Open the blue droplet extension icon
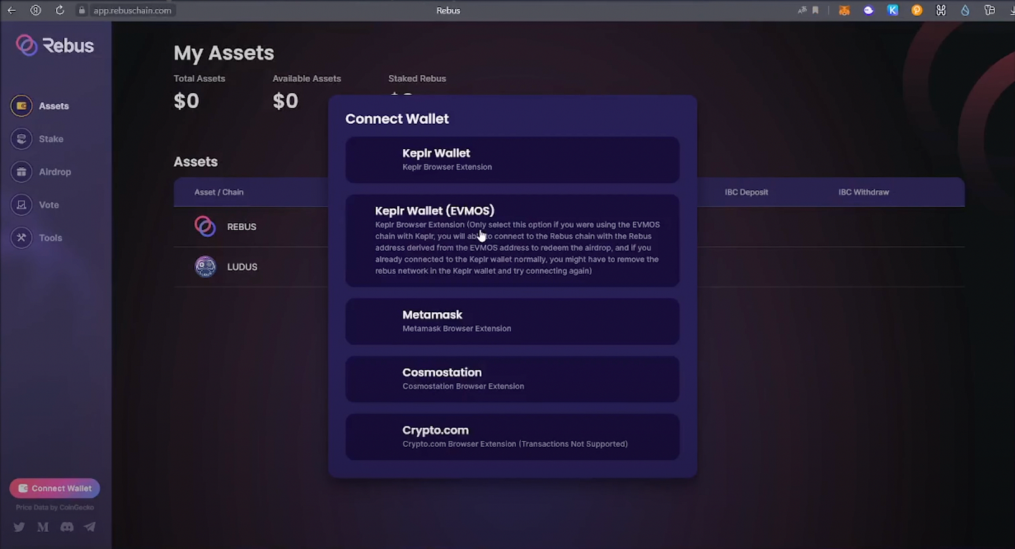This screenshot has width=1015, height=549. point(965,10)
